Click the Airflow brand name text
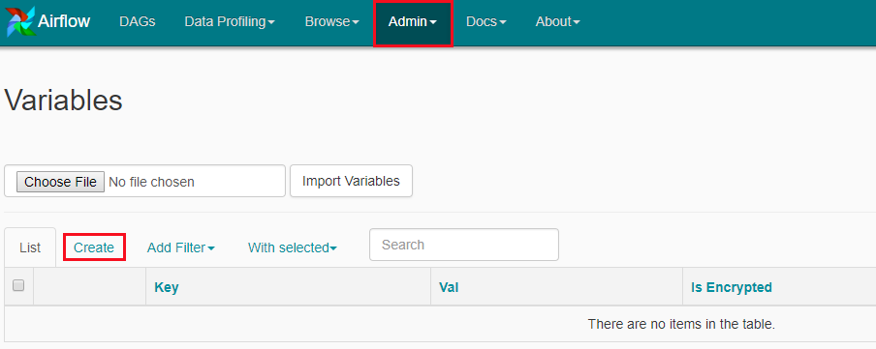The width and height of the screenshot is (876, 349). pyautogui.click(x=64, y=21)
